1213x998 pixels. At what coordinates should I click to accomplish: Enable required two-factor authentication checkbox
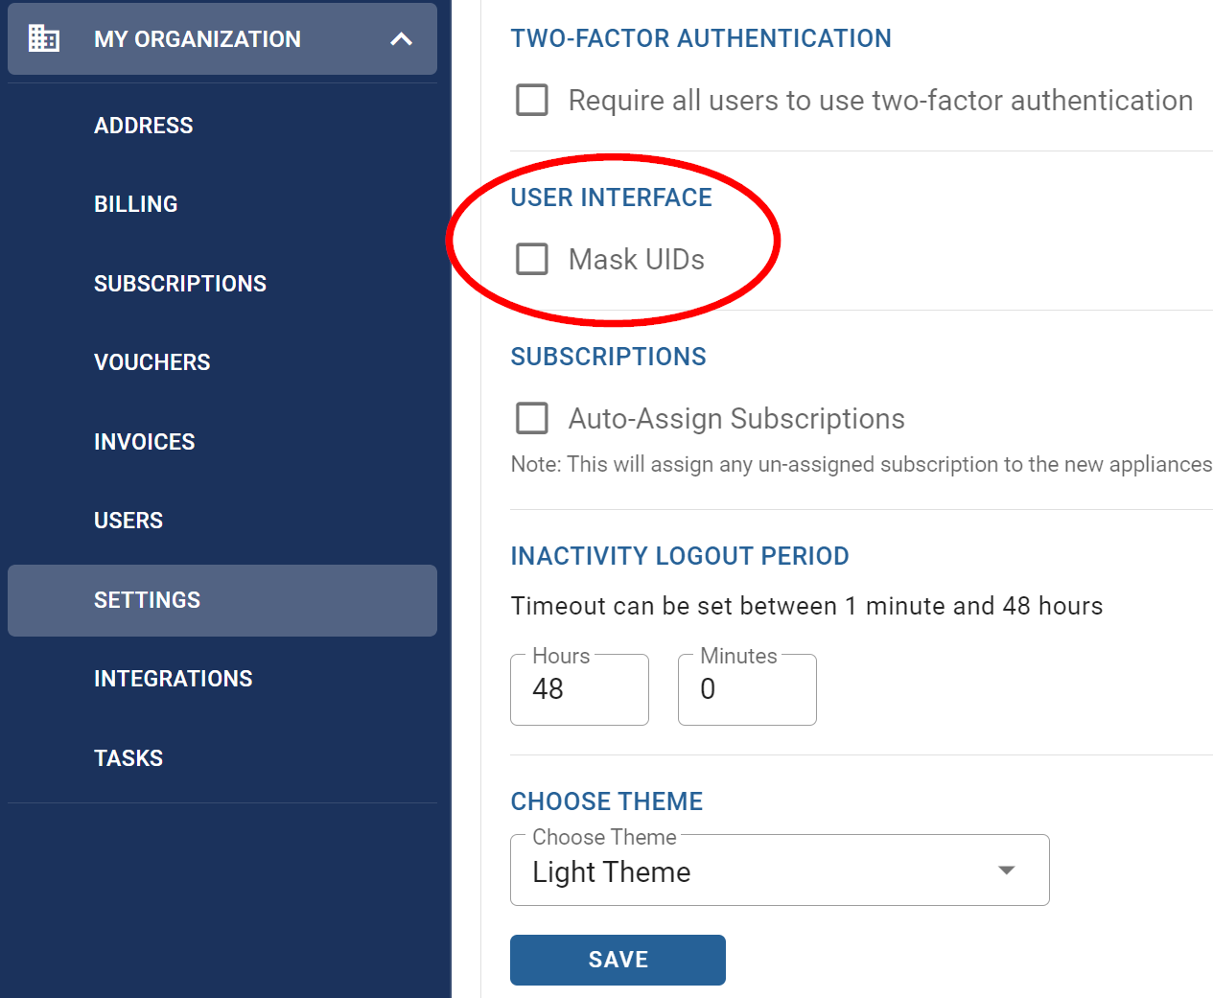[x=532, y=100]
